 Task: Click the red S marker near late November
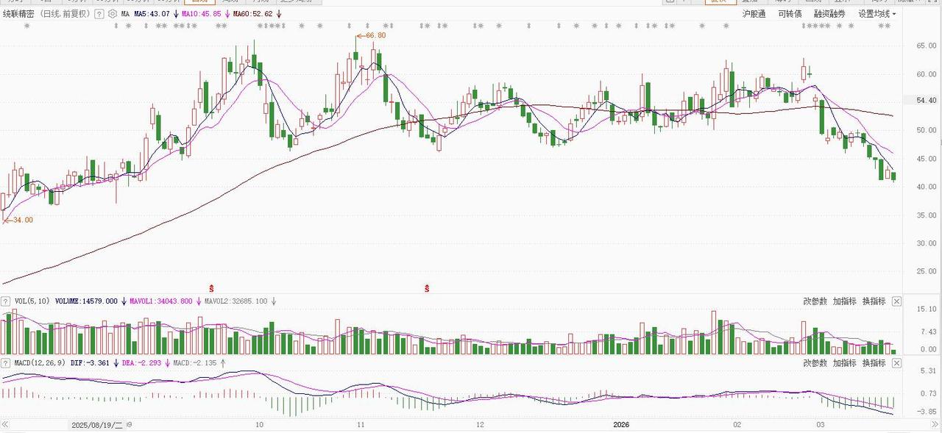point(427,287)
